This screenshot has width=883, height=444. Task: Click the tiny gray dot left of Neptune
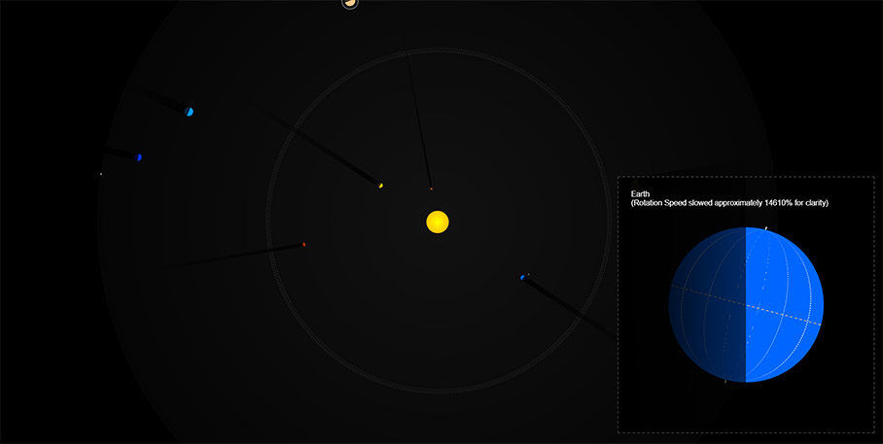pyautogui.click(x=101, y=174)
